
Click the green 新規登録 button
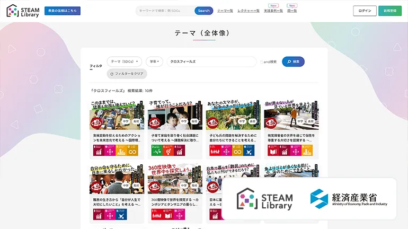[x=390, y=11]
